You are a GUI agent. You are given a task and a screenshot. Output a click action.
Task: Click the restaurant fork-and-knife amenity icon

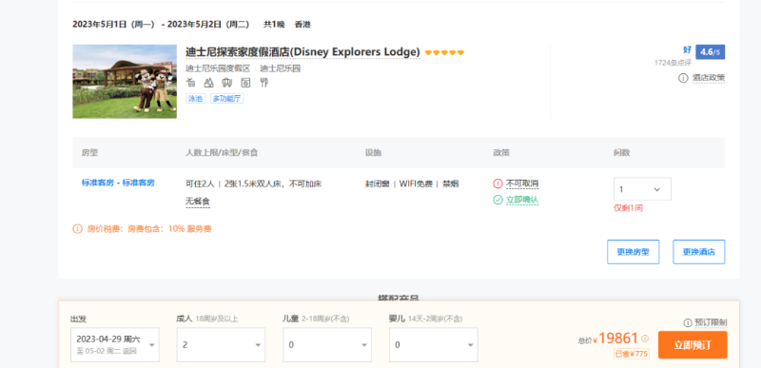click(264, 83)
